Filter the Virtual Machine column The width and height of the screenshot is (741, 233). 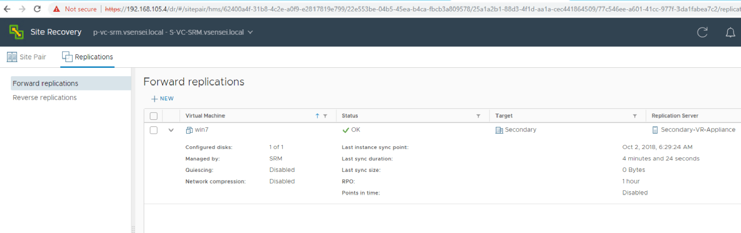pyautogui.click(x=325, y=116)
